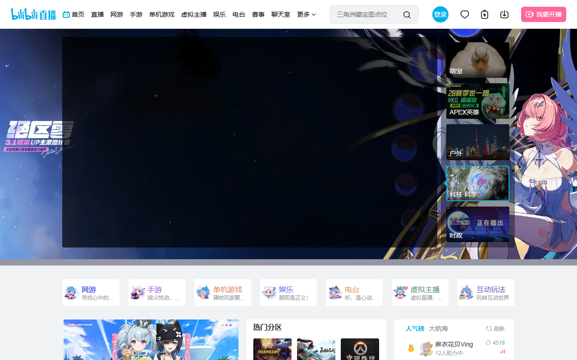Select 娱乐 in the top navigation

(220, 14)
